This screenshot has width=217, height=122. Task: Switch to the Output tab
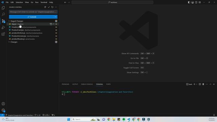pyautogui.click(x=75, y=84)
